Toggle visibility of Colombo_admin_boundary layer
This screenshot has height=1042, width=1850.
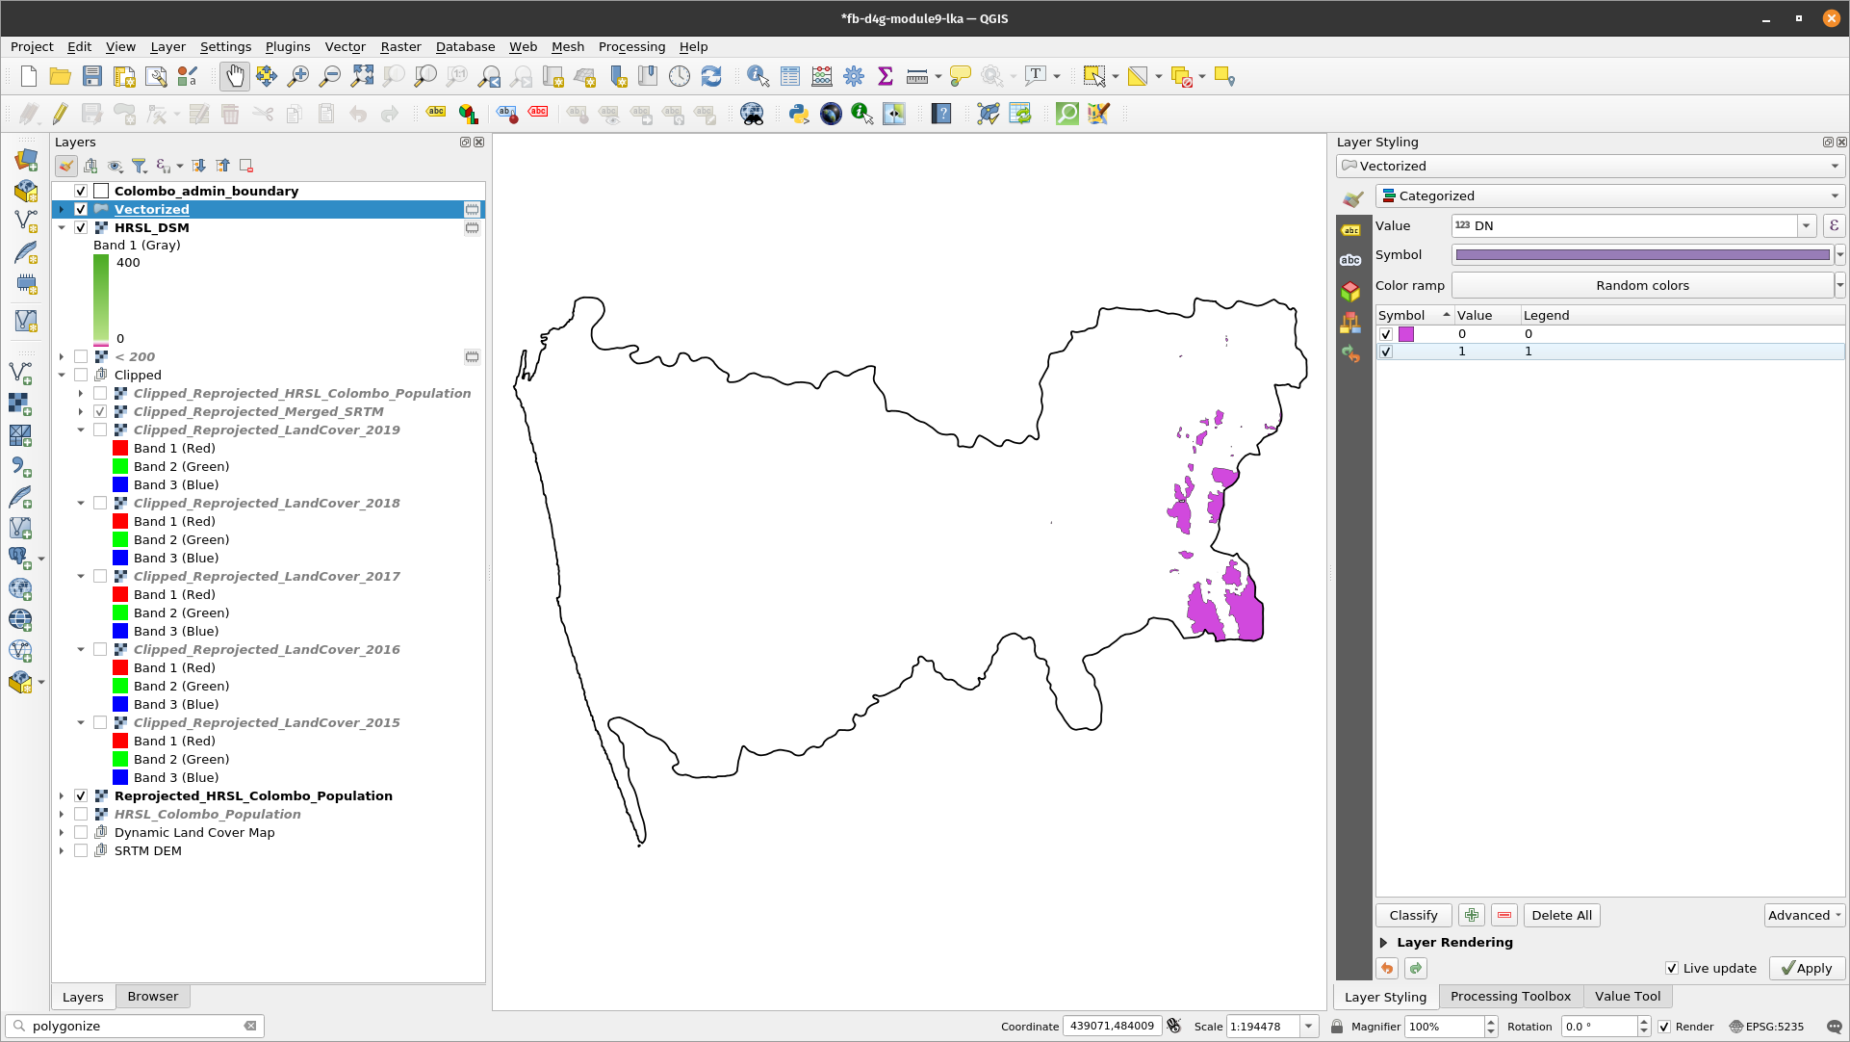coord(80,191)
